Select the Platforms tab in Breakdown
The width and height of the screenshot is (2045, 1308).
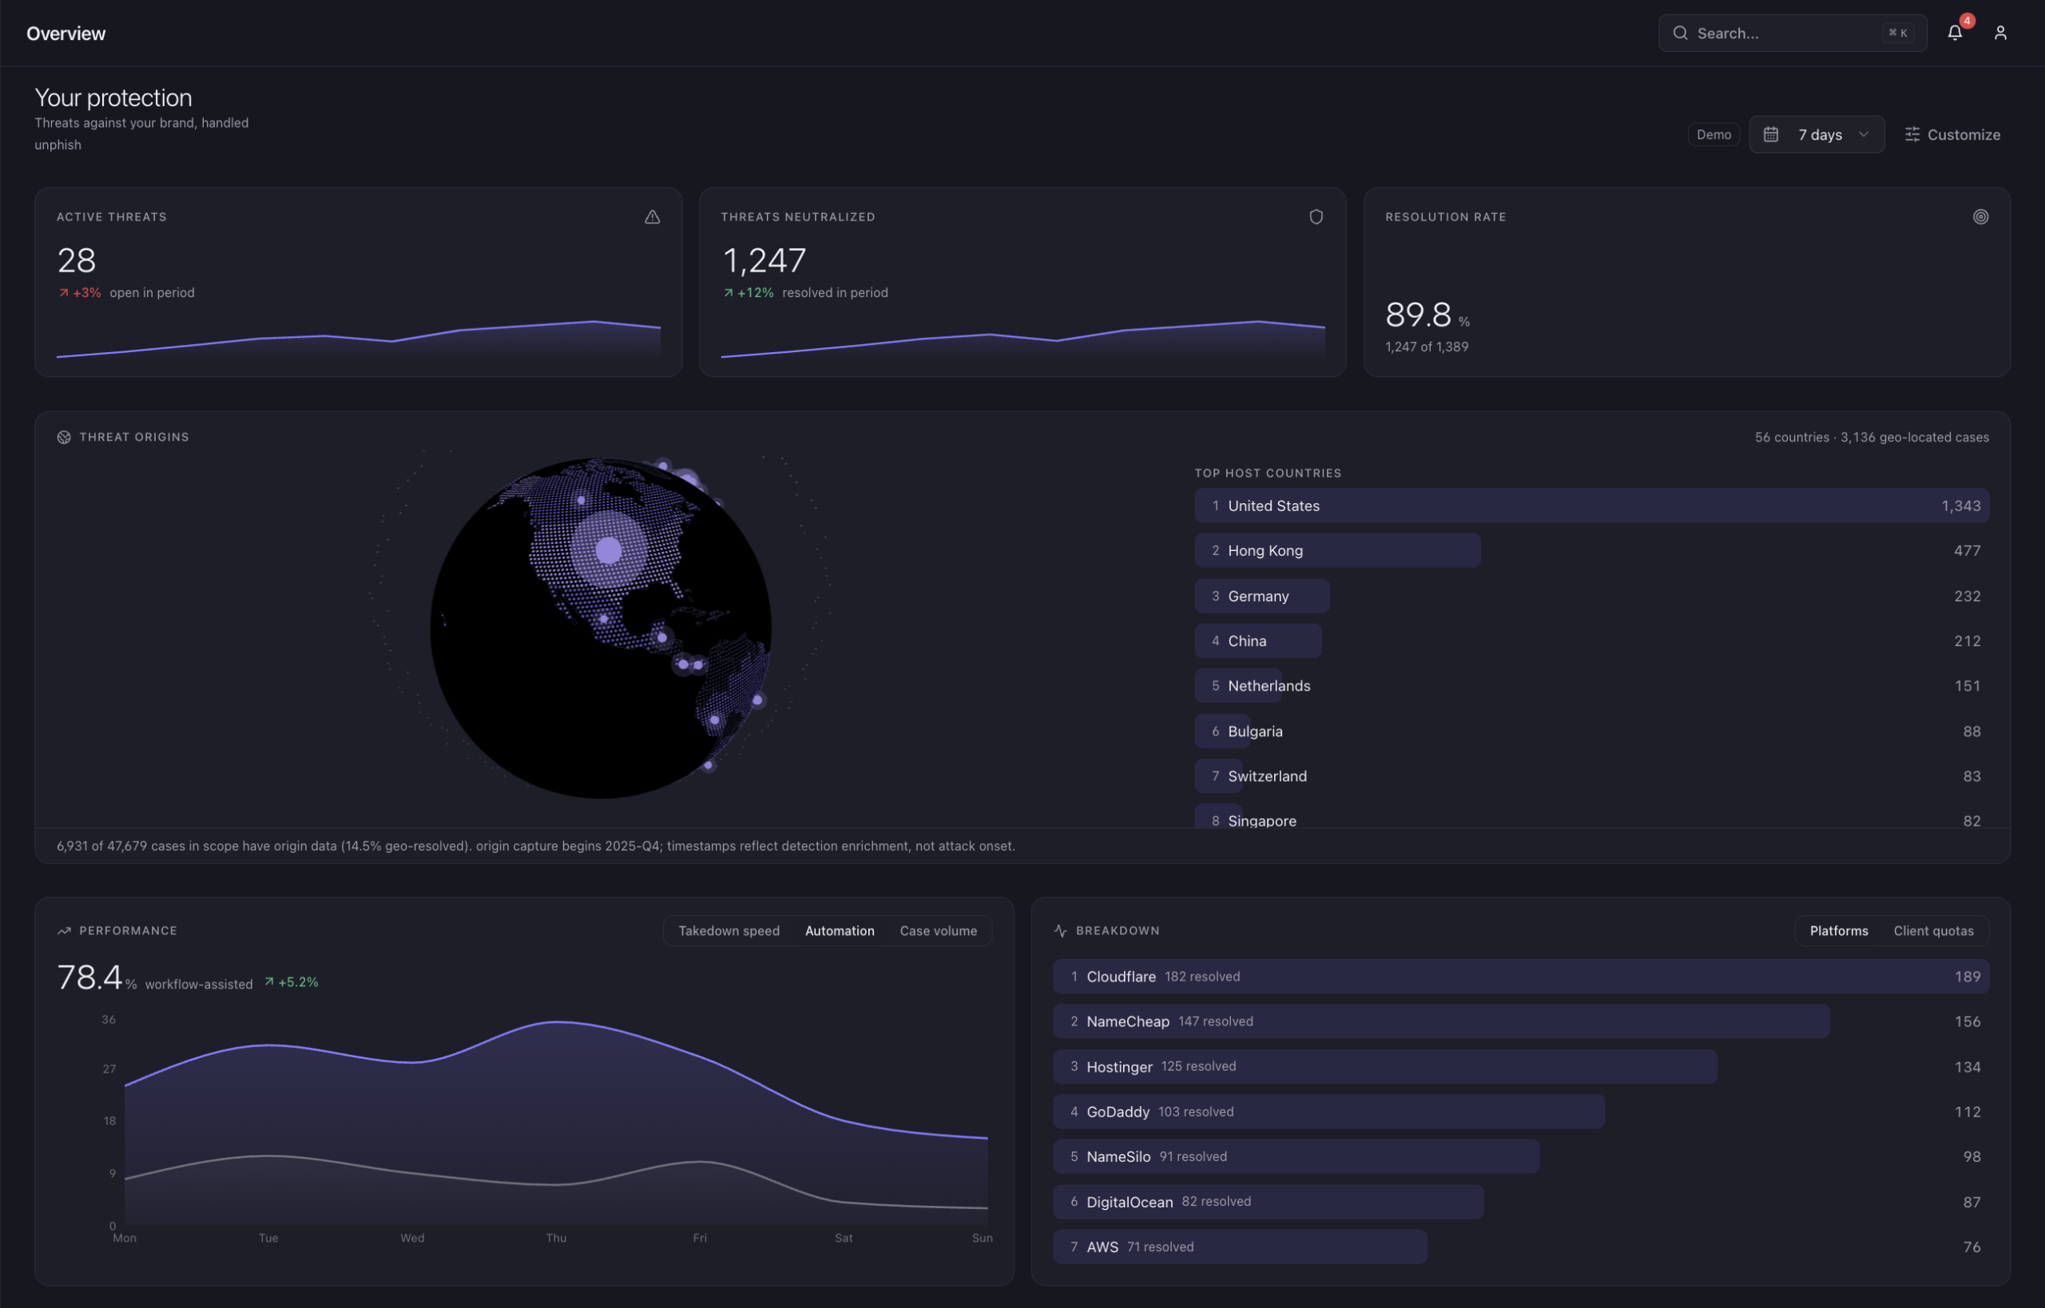pos(1839,931)
